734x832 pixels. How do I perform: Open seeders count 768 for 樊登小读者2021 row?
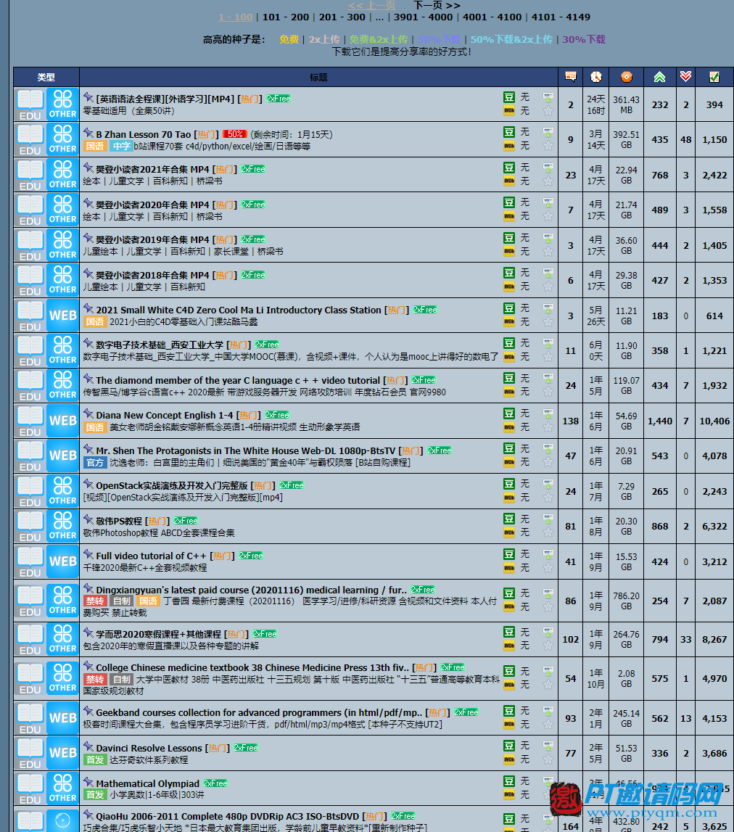[660, 175]
